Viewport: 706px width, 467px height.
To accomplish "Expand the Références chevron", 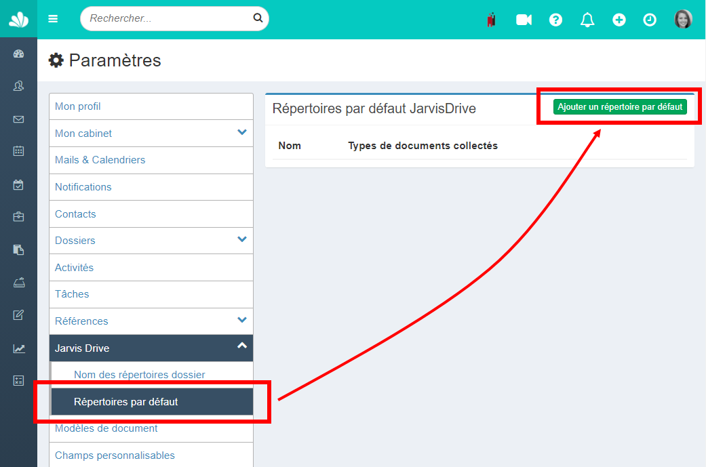I will pyautogui.click(x=242, y=320).
